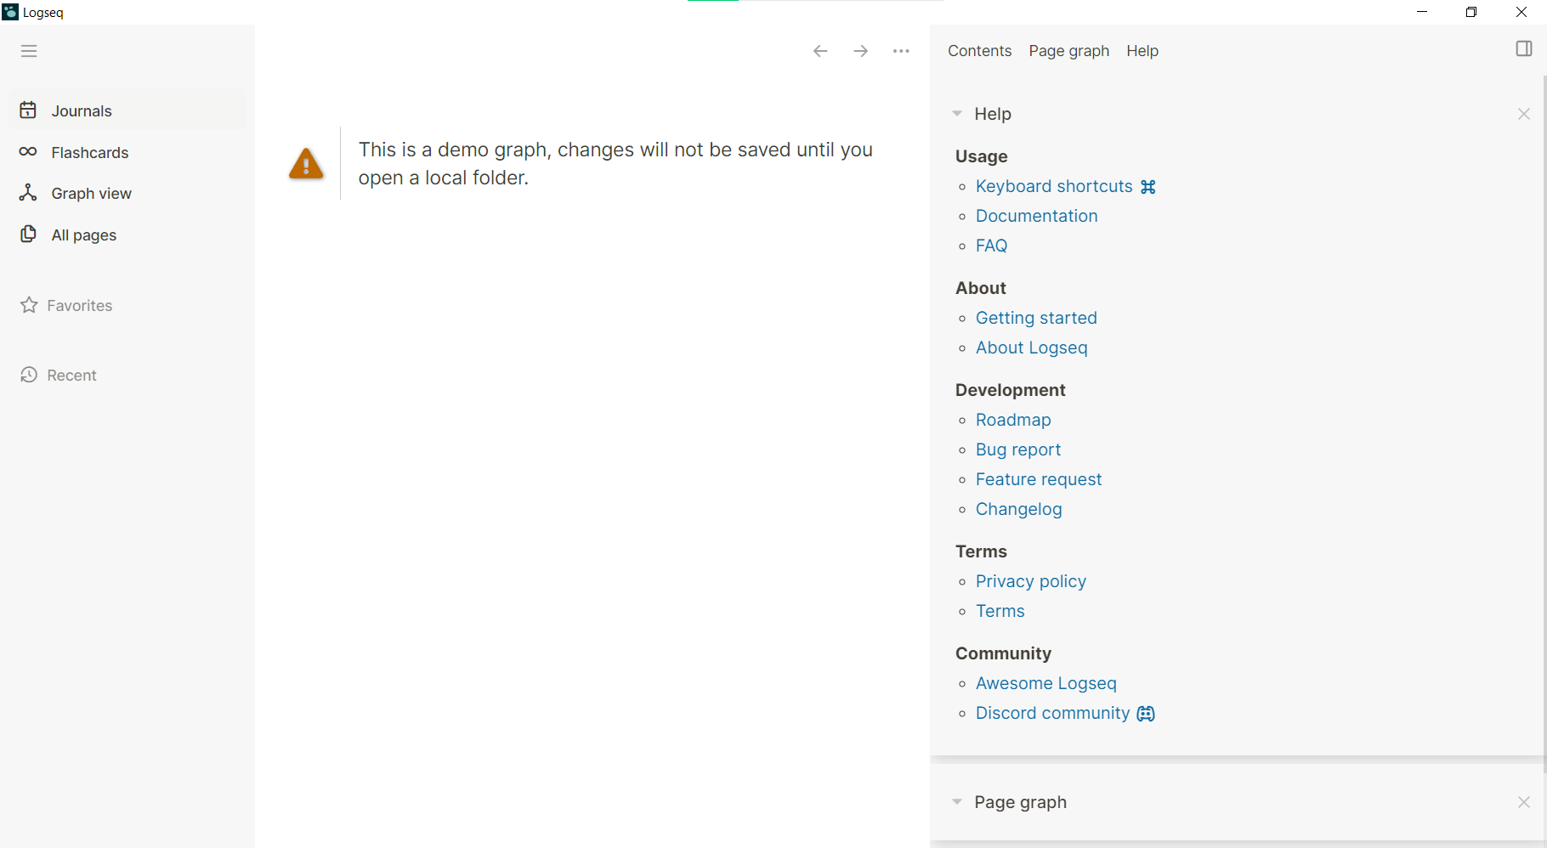Open Graph view in the sidebar
The image size is (1547, 848).
(127, 193)
